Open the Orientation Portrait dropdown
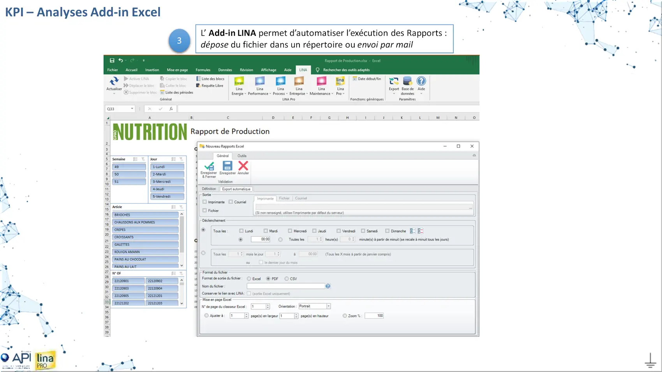 [x=328, y=306]
